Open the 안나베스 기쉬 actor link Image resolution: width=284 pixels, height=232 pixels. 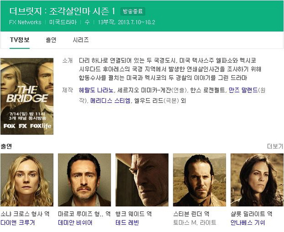pyautogui.click(x=247, y=223)
